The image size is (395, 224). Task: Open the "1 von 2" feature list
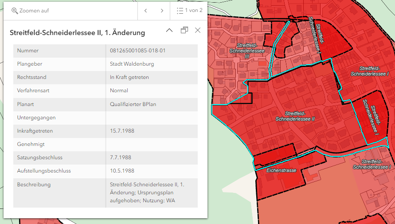pos(189,11)
